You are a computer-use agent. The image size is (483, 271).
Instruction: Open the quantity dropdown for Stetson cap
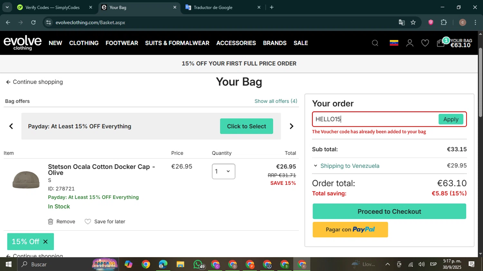223,171
